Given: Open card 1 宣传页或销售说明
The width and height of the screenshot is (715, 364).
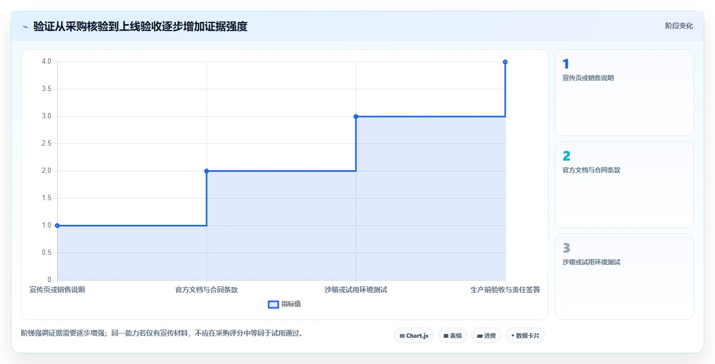Looking at the screenshot, I should tap(624, 93).
